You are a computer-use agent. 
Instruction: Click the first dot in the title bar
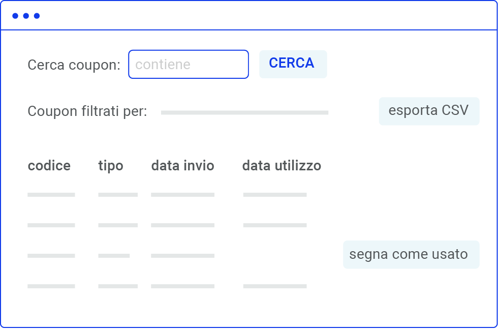point(15,16)
